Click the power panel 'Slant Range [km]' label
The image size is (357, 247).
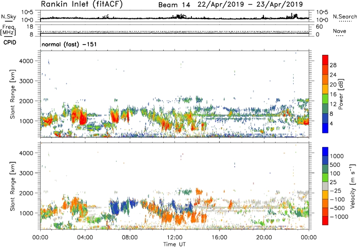pos(12,94)
